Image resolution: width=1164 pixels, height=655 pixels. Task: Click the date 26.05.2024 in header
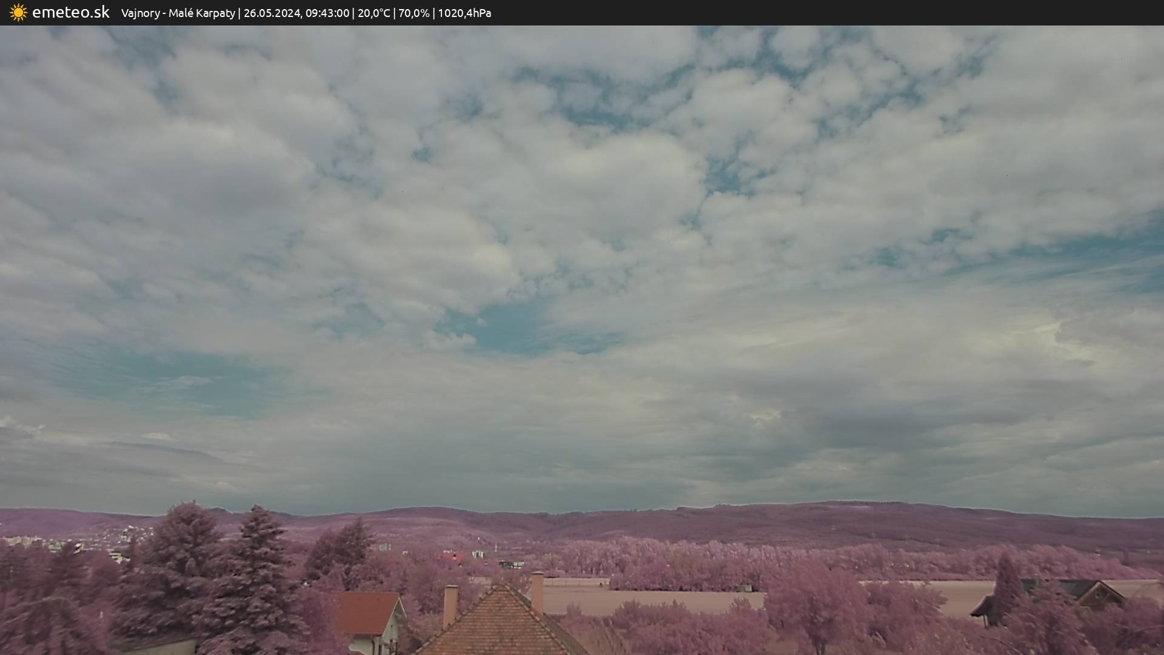click(272, 13)
